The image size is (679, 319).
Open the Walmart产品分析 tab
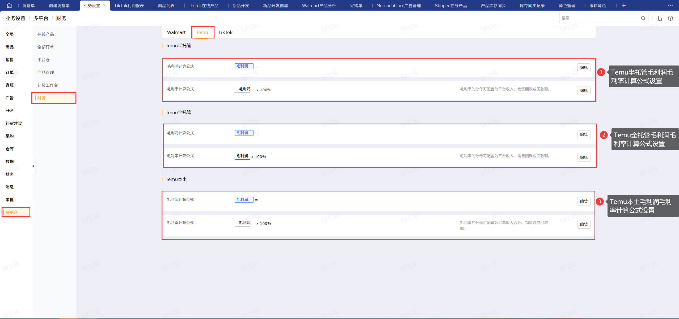pyautogui.click(x=319, y=6)
